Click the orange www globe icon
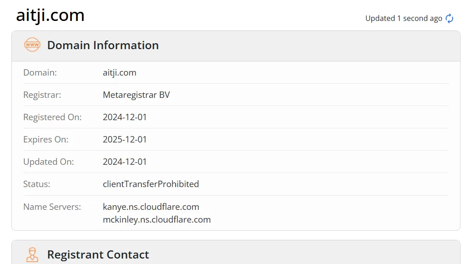The width and height of the screenshot is (471, 264). pyautogui.click(x=32, y=45)
